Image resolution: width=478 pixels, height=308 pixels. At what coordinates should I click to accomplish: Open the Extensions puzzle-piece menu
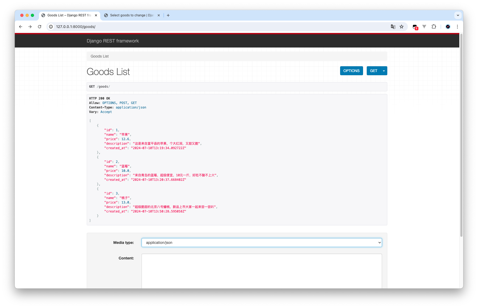[x=434, y=27]
